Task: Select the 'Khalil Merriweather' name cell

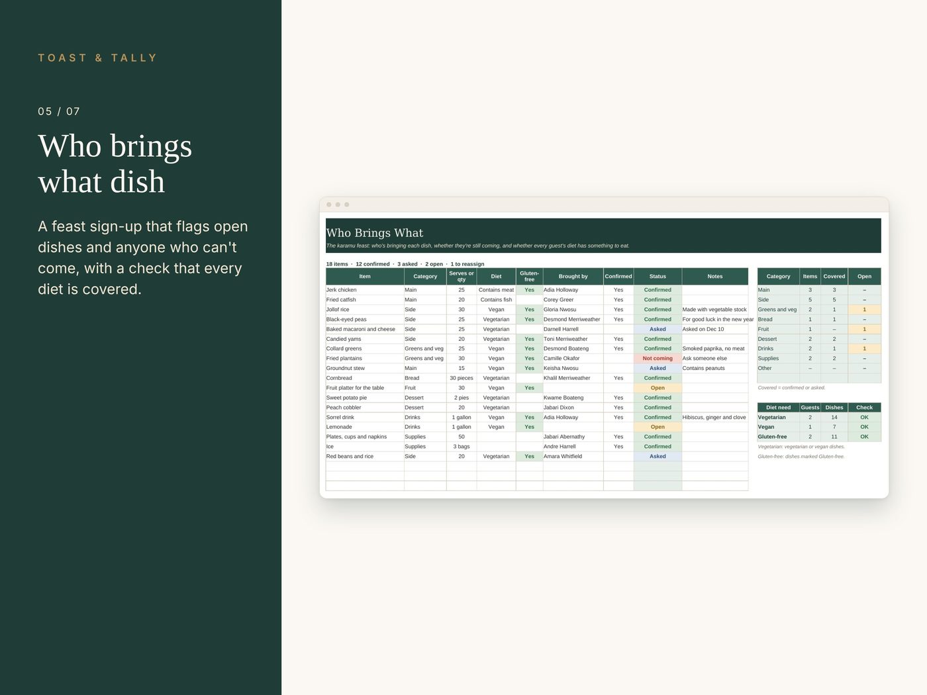Action: tap(573, 378)
